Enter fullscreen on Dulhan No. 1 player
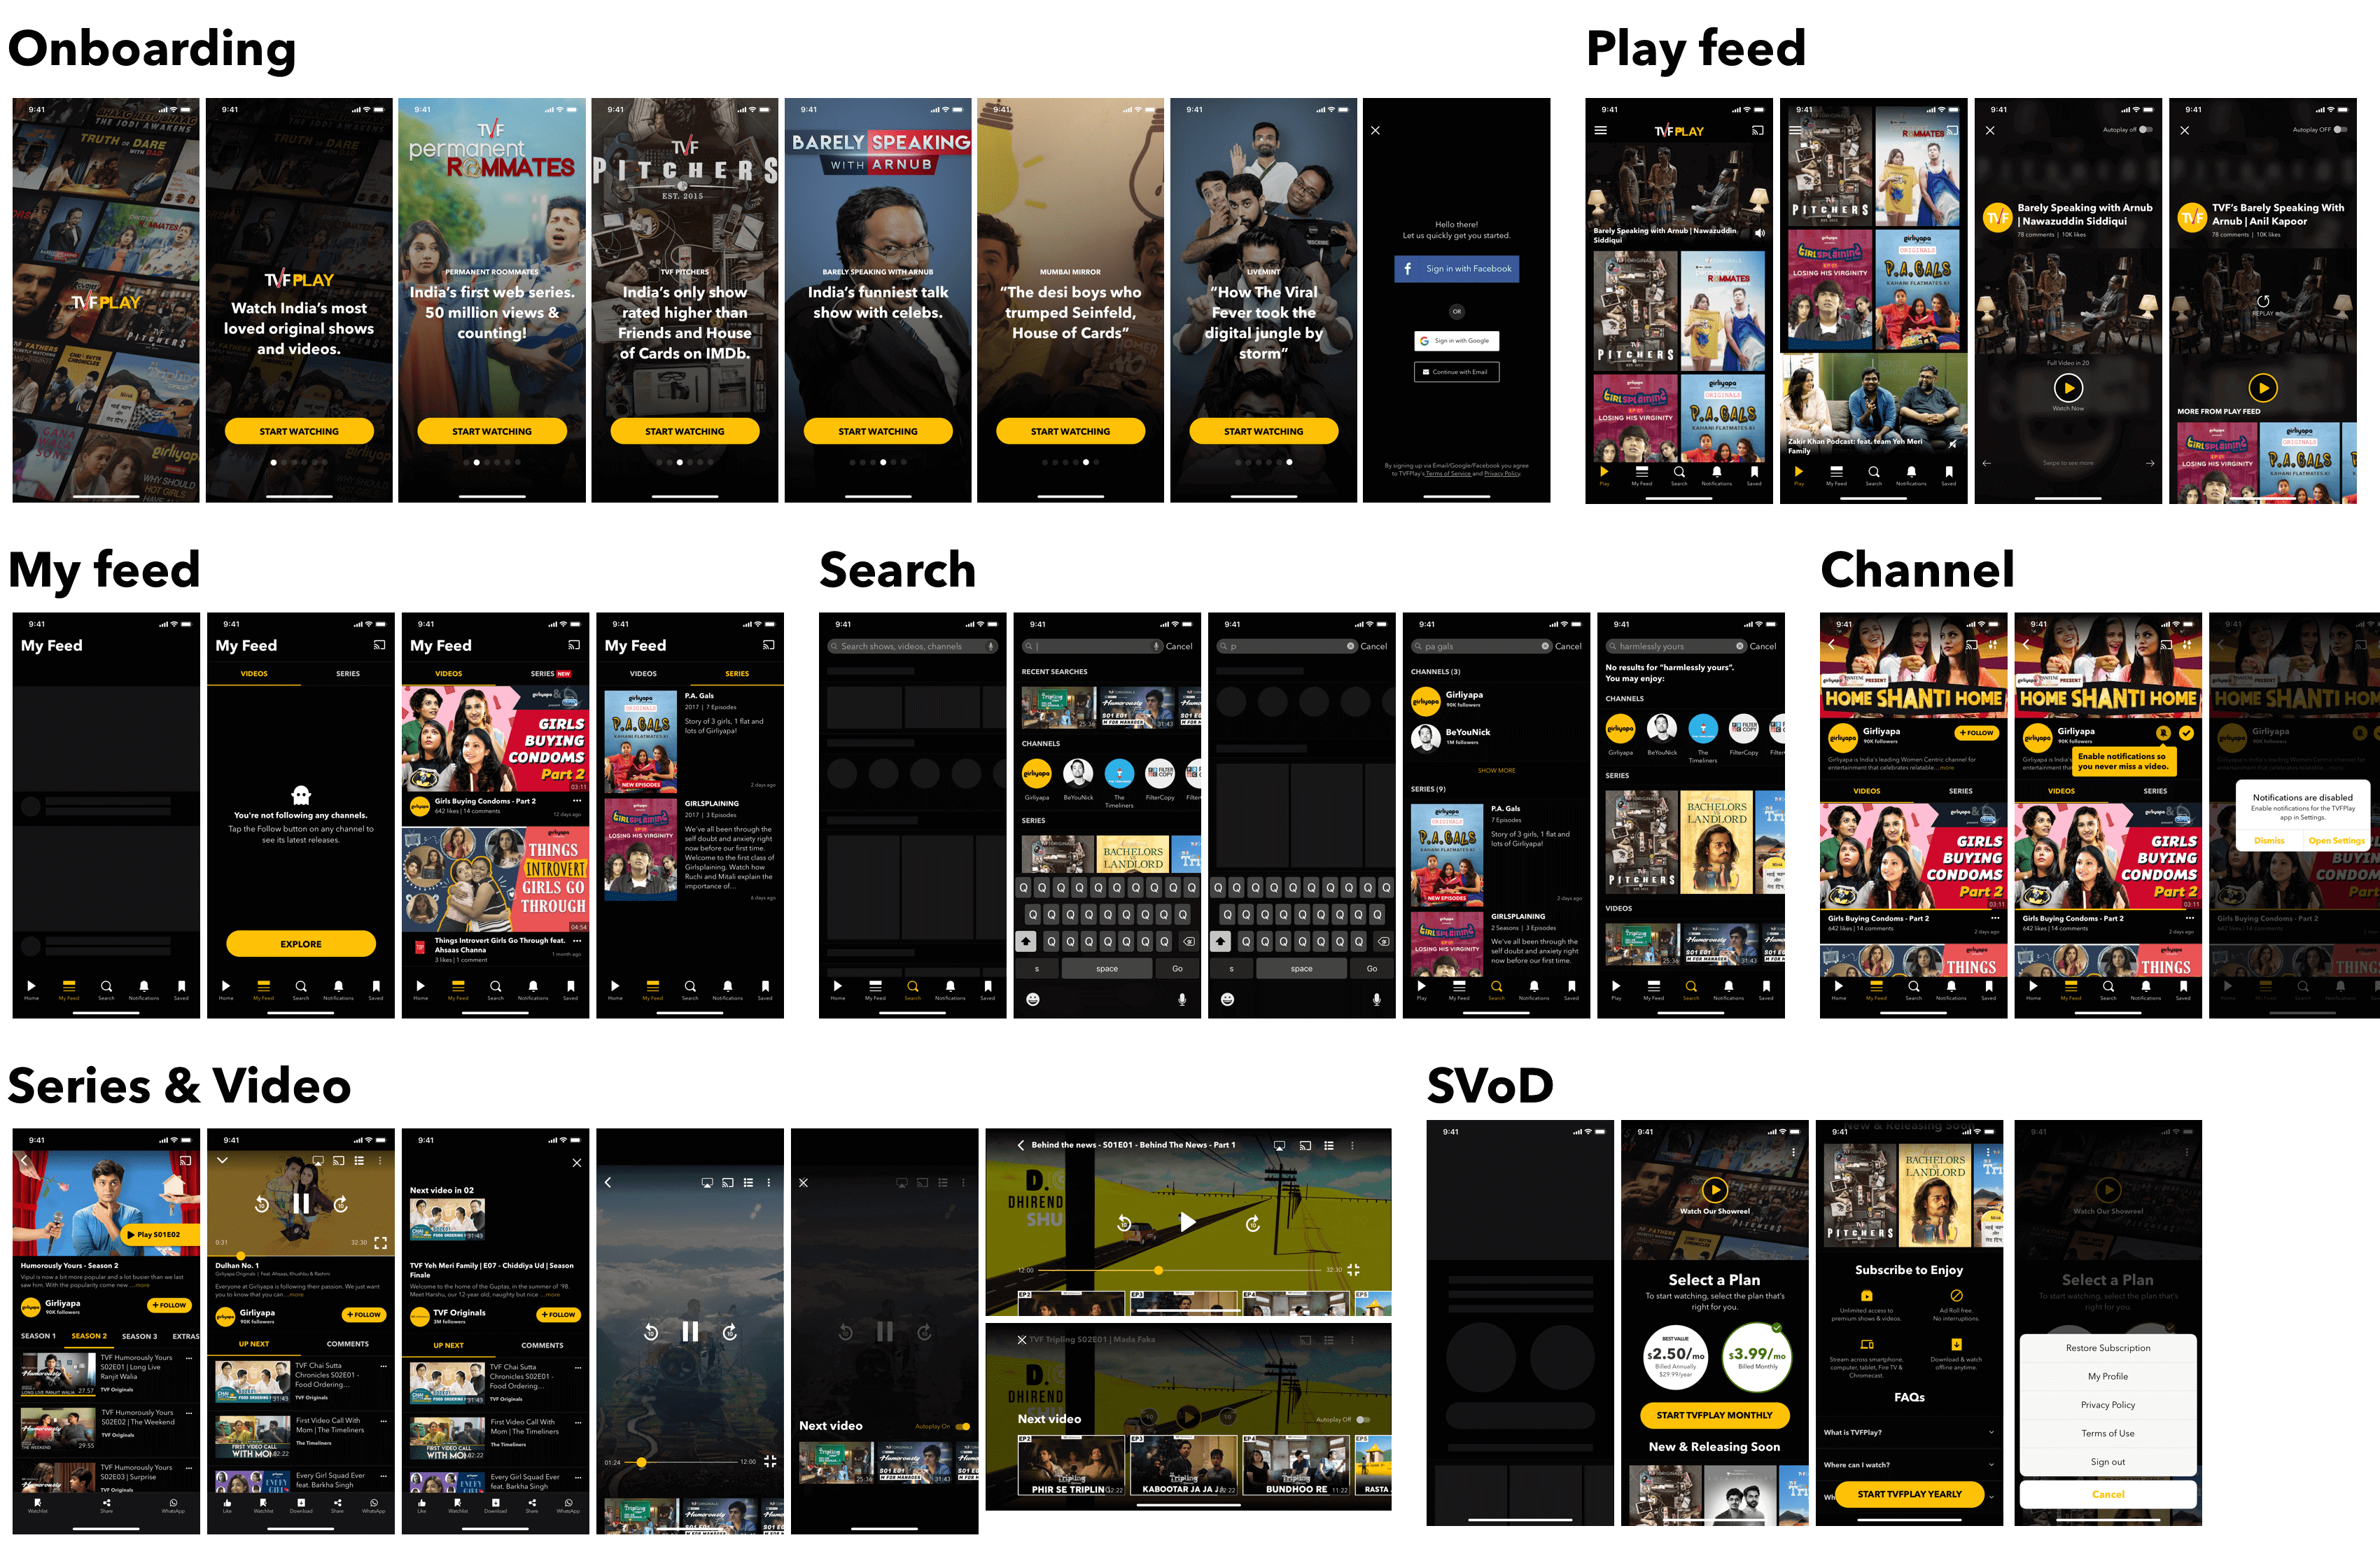The width and height of the screenshot is (2380, 1568). (381, 1243)
